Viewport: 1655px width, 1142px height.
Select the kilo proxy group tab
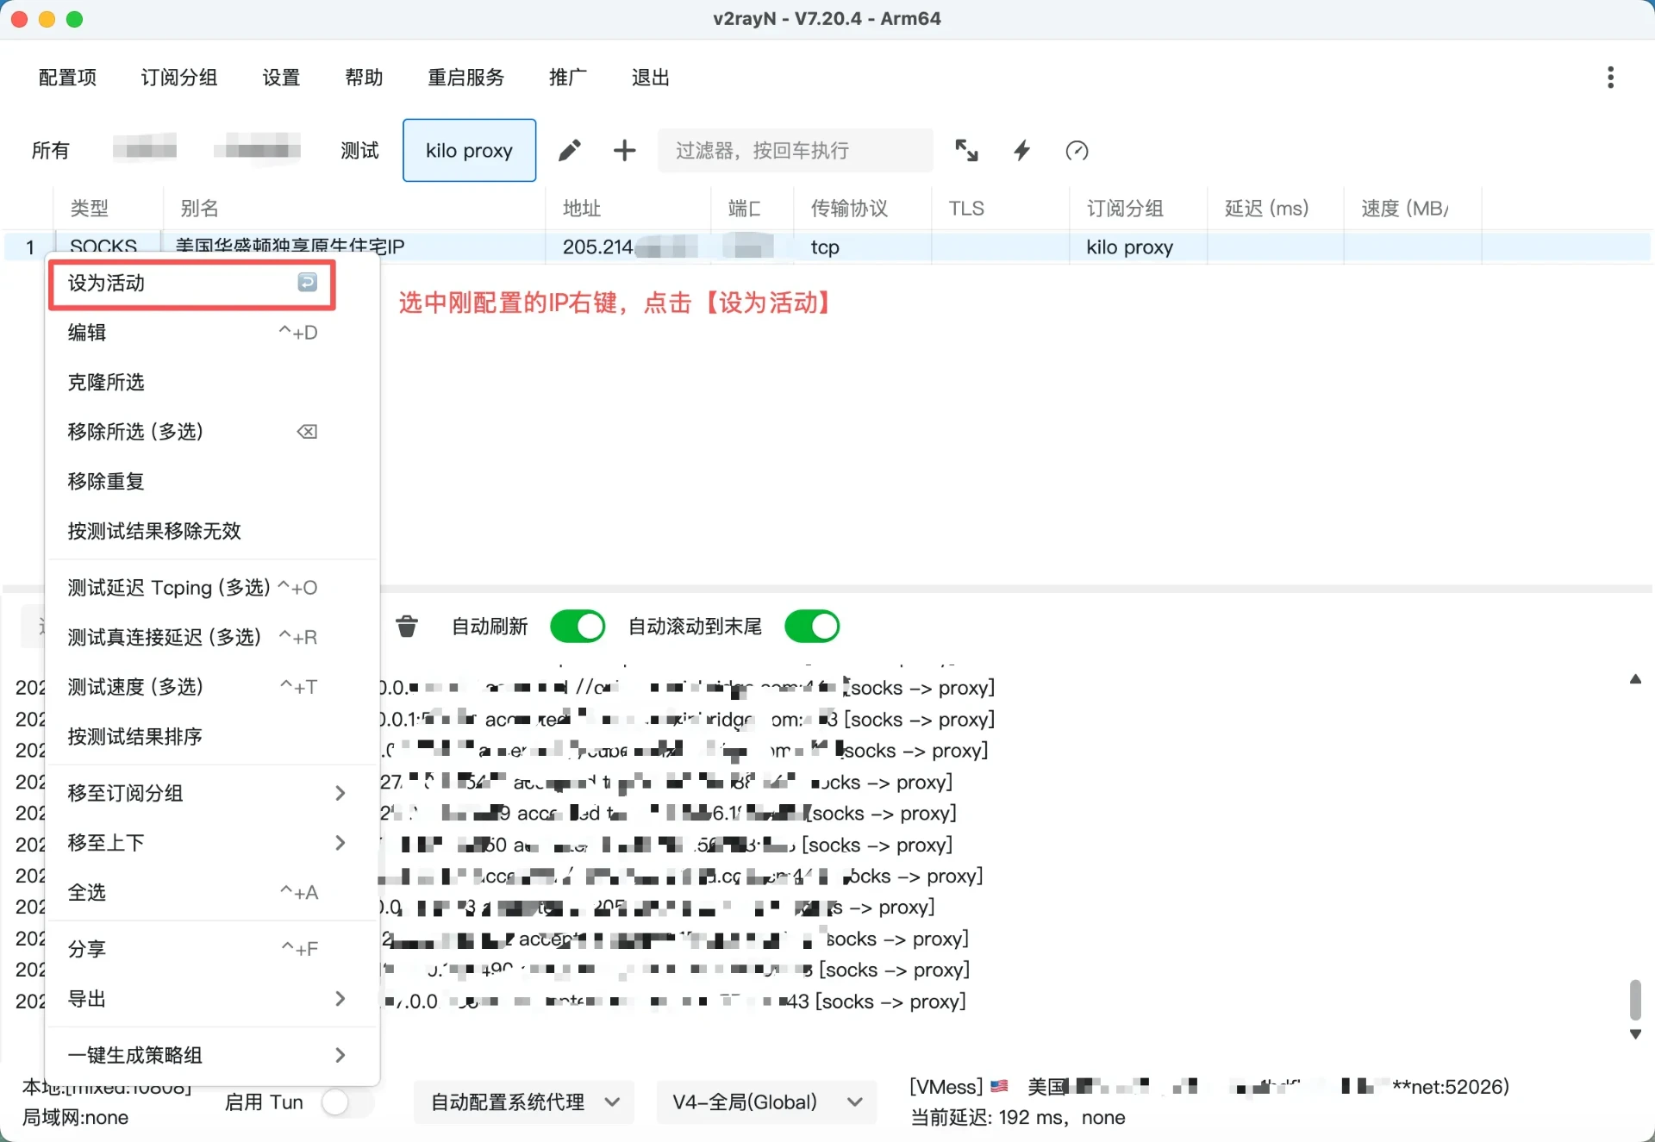(x=469, y=150)
